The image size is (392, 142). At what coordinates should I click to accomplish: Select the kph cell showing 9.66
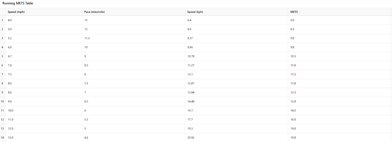(237, 47)
